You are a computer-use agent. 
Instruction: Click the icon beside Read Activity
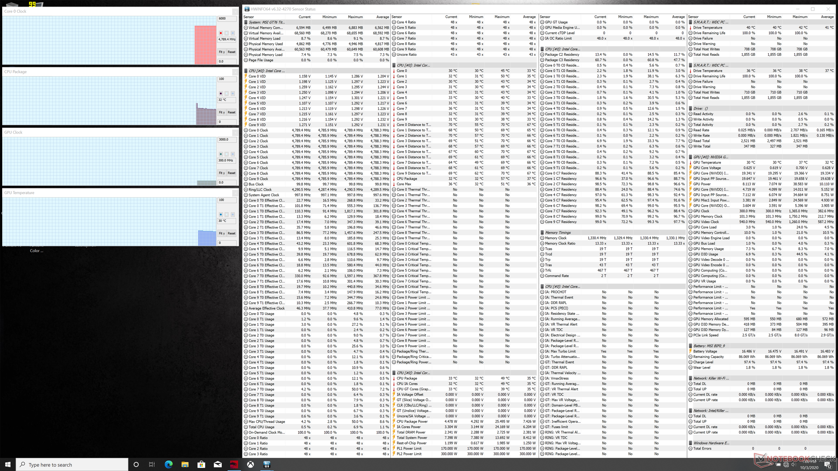(x=691, y=114)
